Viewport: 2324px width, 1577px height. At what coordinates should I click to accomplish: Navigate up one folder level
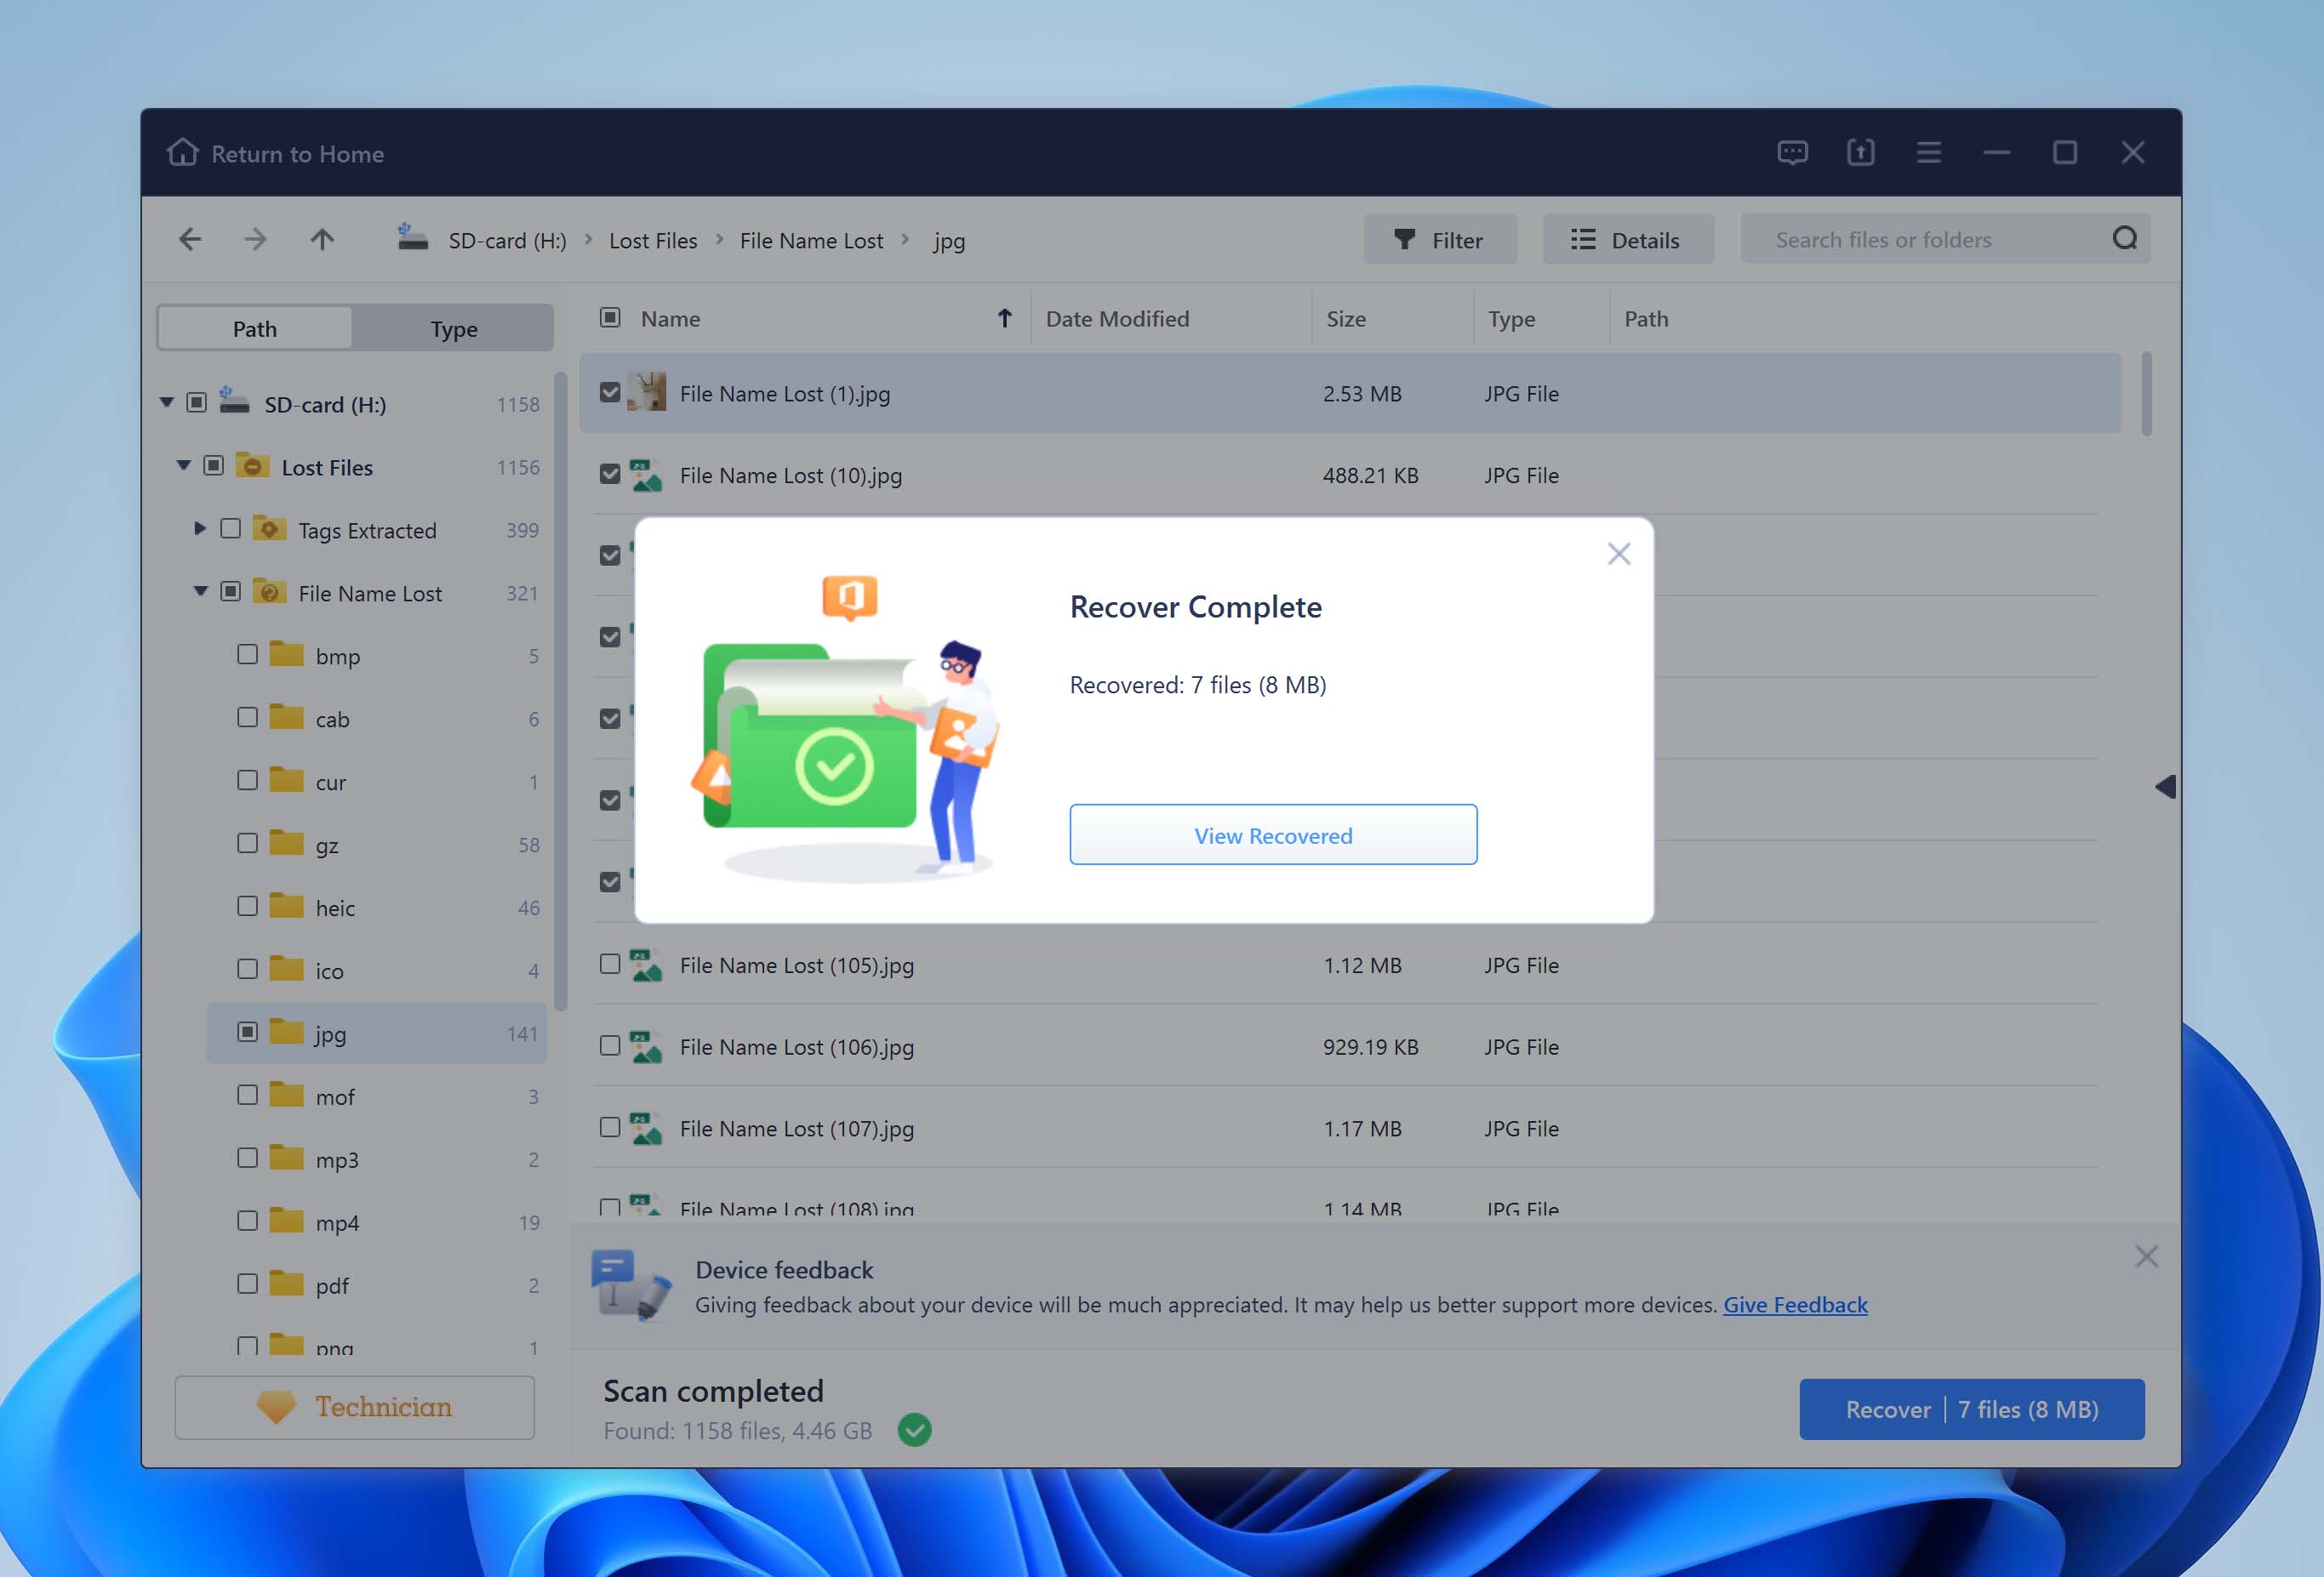click(322, 240)
